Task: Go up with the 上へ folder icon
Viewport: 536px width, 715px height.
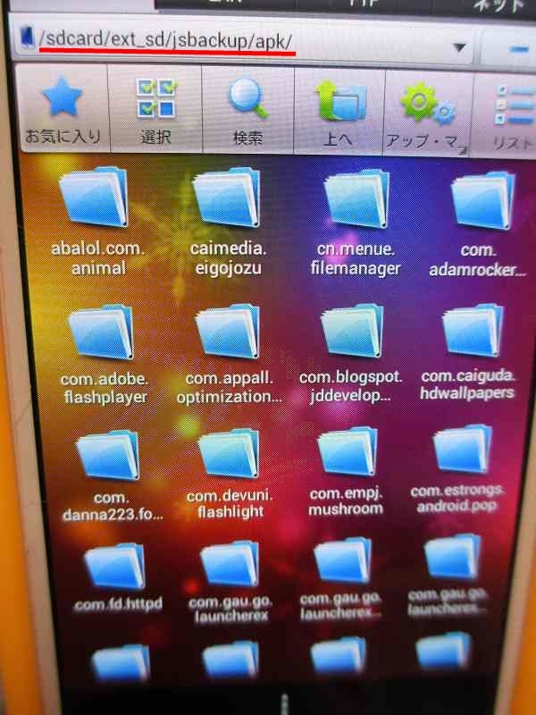Action: tap(340, 100)
